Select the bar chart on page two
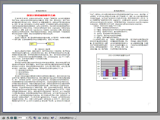Screen dimensions: 160x120 (119, 67)
